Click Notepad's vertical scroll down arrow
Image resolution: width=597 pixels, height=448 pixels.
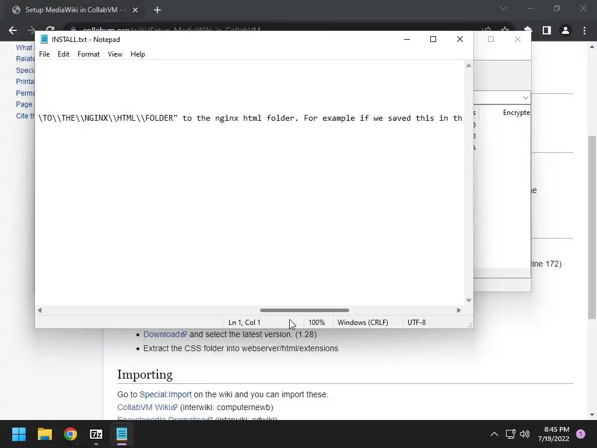pyautogui.click(x=469, y=300)
